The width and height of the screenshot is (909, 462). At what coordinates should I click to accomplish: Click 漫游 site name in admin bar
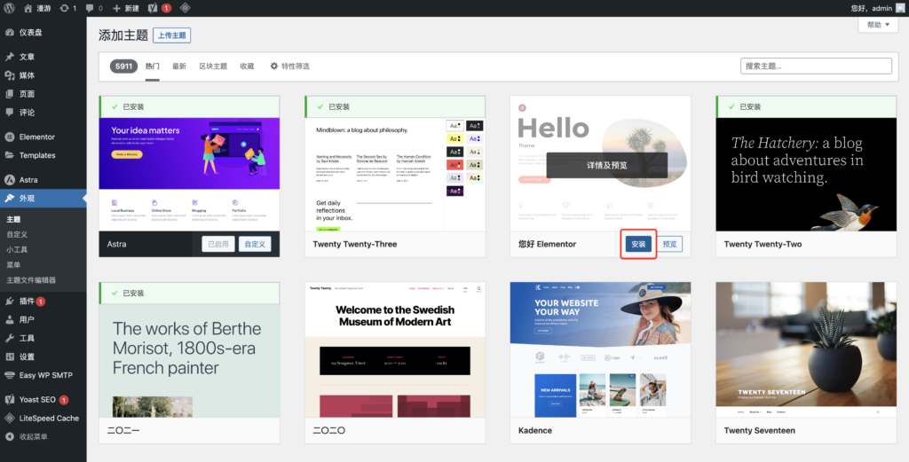pyautogui.click(x=43, y=8)
